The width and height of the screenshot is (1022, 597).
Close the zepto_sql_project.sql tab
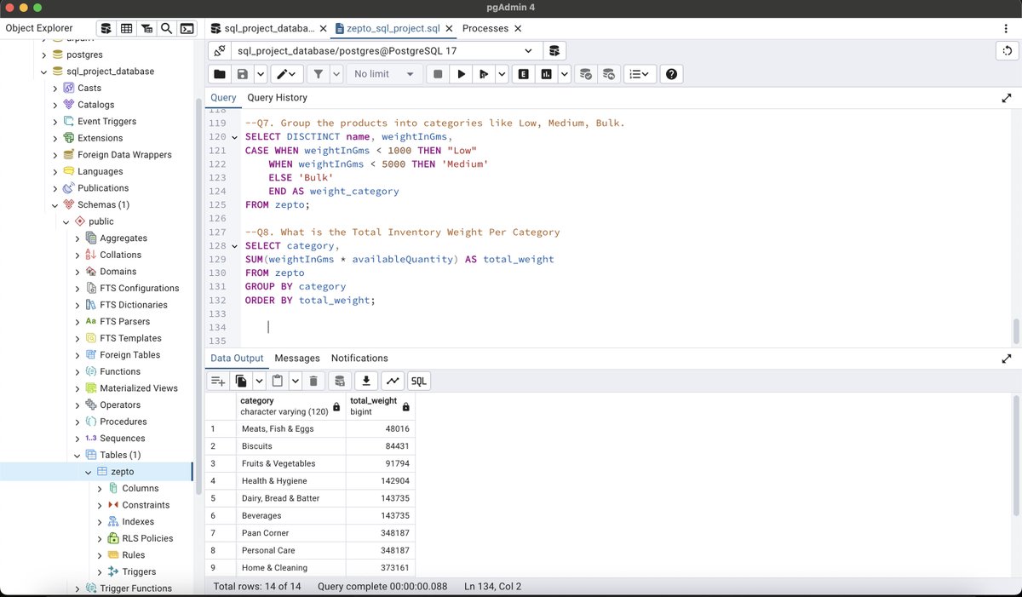coord(450,28)
